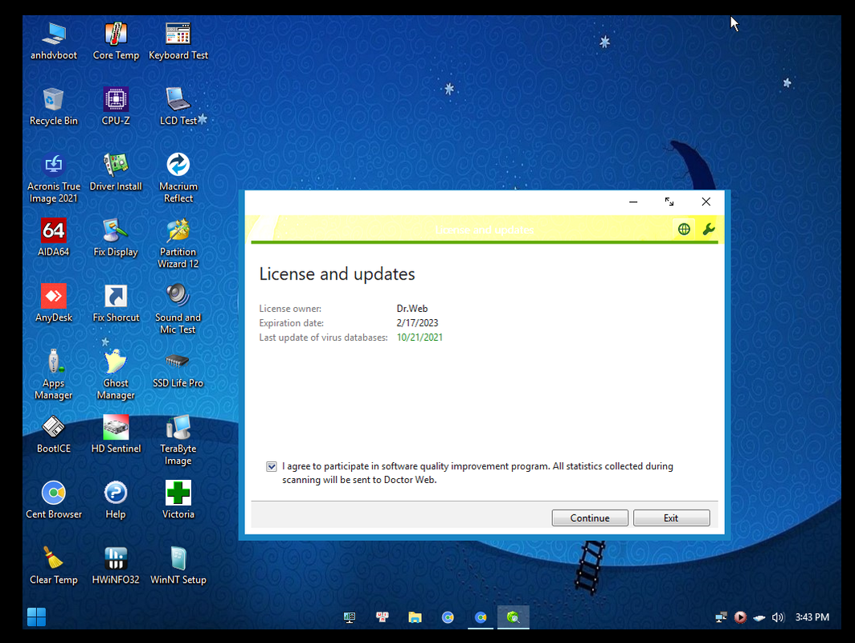Click the 3:43 PM clock

812,616
